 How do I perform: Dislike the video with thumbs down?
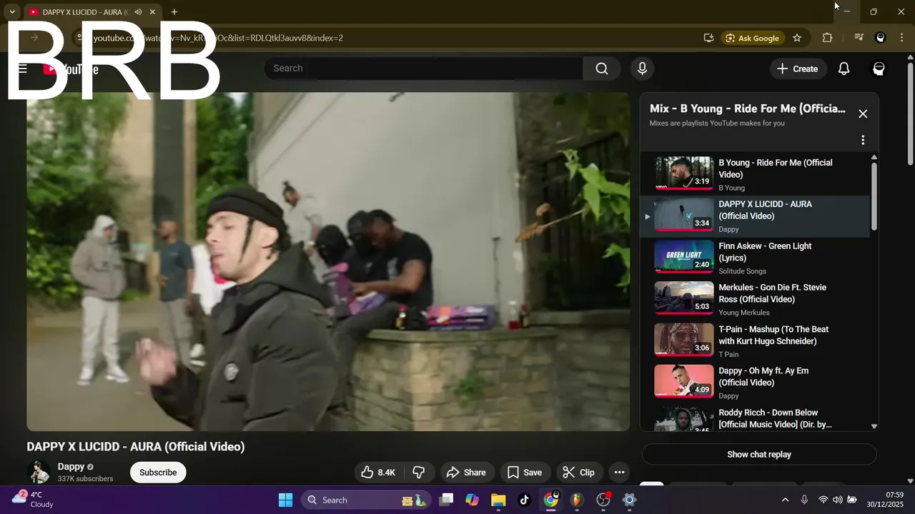click(x=419, y=473)
